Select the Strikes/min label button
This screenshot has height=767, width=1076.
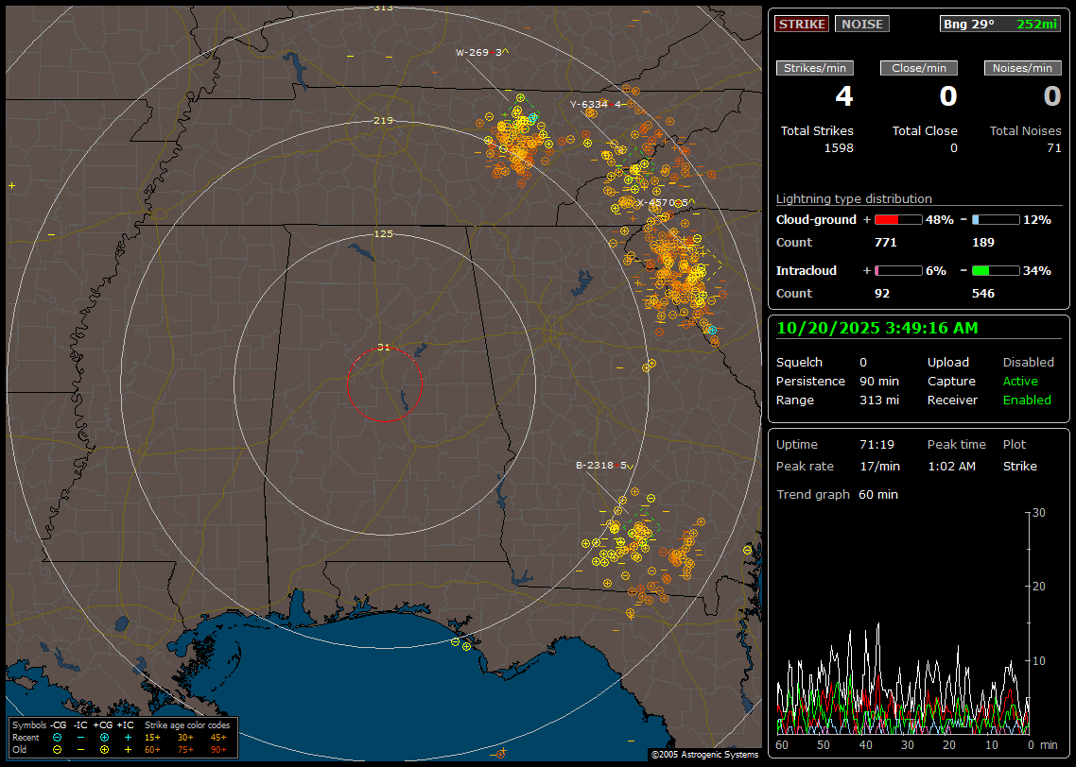point(815,68)
